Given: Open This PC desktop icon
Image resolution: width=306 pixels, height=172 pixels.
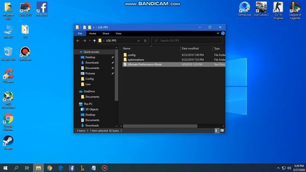Looking at the screenshot, I should pyautogui.click(x=8, y=32).
